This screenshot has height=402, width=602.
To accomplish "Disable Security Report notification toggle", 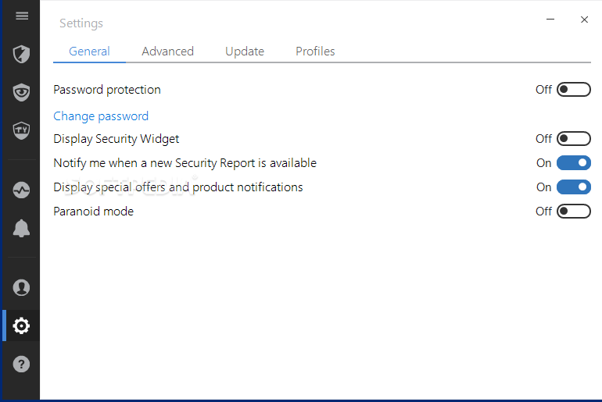I will 574,163.
